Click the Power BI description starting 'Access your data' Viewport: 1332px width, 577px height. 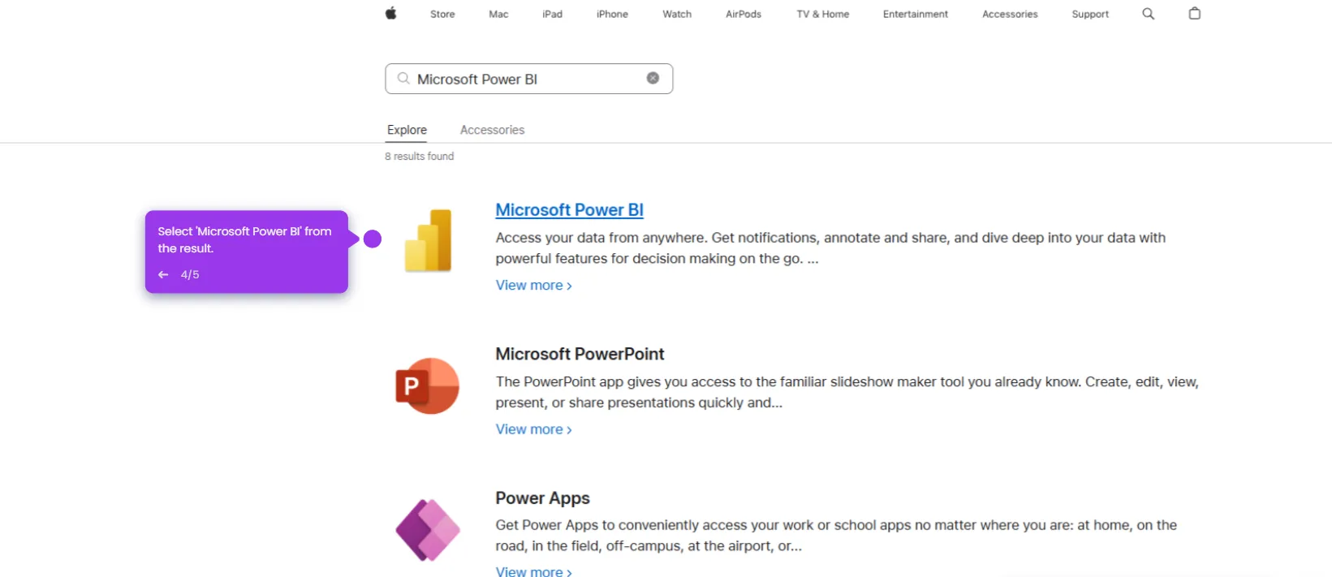point(830,248)
